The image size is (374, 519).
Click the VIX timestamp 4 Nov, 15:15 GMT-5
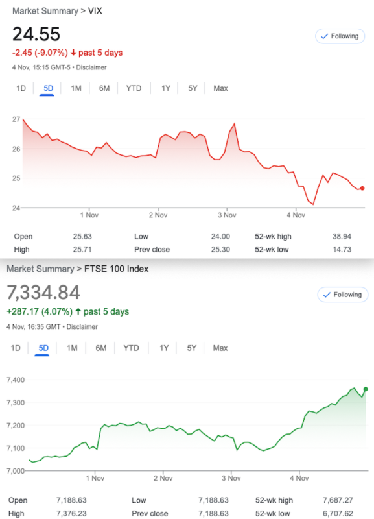pos(41,67)
